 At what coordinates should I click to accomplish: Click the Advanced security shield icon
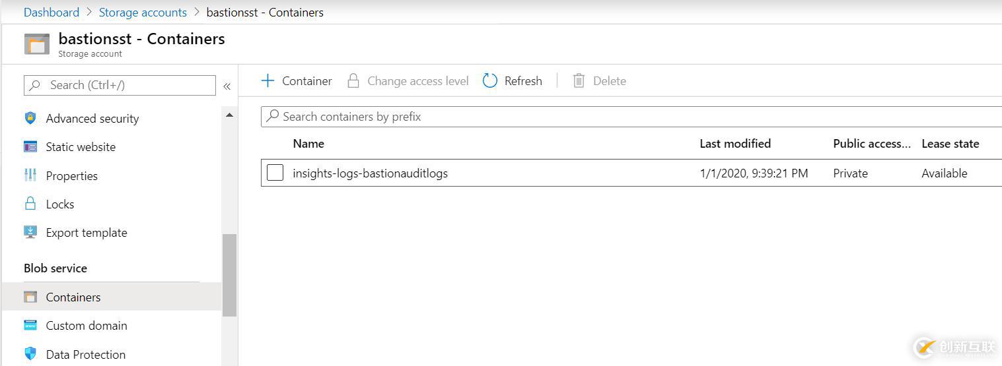point(30,118)
